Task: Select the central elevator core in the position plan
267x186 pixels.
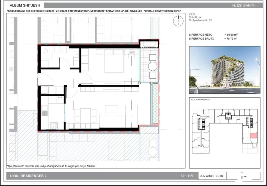Action: (228, 116)
